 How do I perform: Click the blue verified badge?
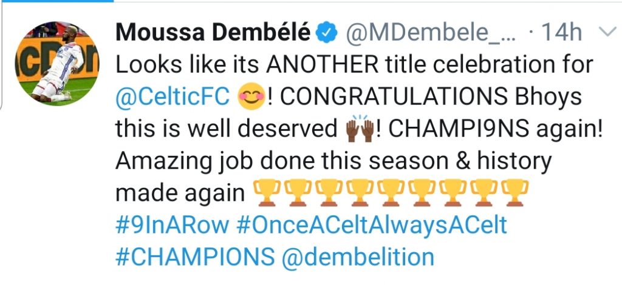328,33
